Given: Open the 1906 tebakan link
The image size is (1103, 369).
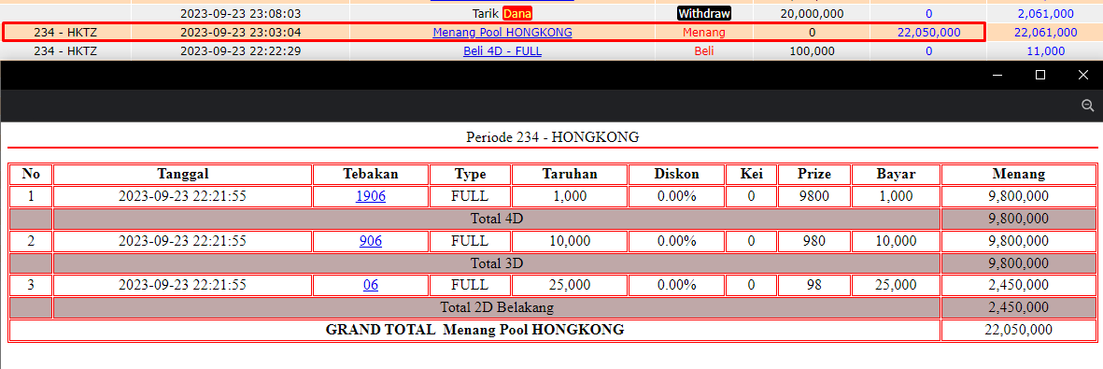Looking at the screenshot, I should [371, 196].
